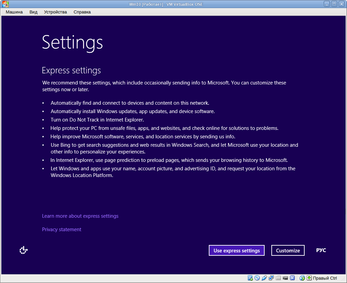Click the optical disc icon in the VirtualBox status bar
347x283 pixels.
(257, 278)
